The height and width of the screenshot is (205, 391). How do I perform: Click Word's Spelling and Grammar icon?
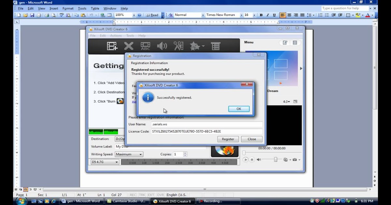click(62, 15)
